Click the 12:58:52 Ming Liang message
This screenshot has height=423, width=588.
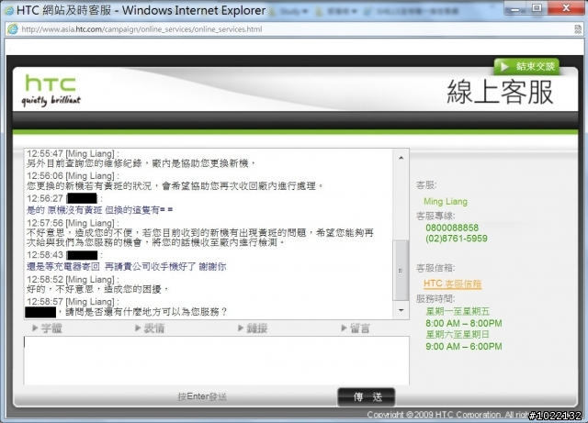pyautogui.click(x=98, y=289)
